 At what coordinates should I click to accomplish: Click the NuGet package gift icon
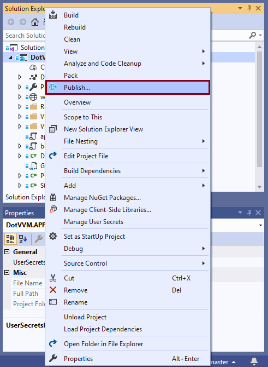(53, 197)
